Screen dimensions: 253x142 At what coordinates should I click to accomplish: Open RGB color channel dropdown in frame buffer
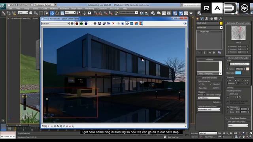(55, 24)
